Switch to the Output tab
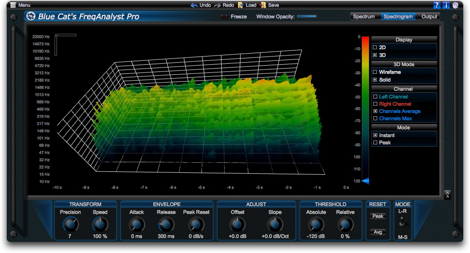This screenshot has height=253, width=470. coord(429,17)
